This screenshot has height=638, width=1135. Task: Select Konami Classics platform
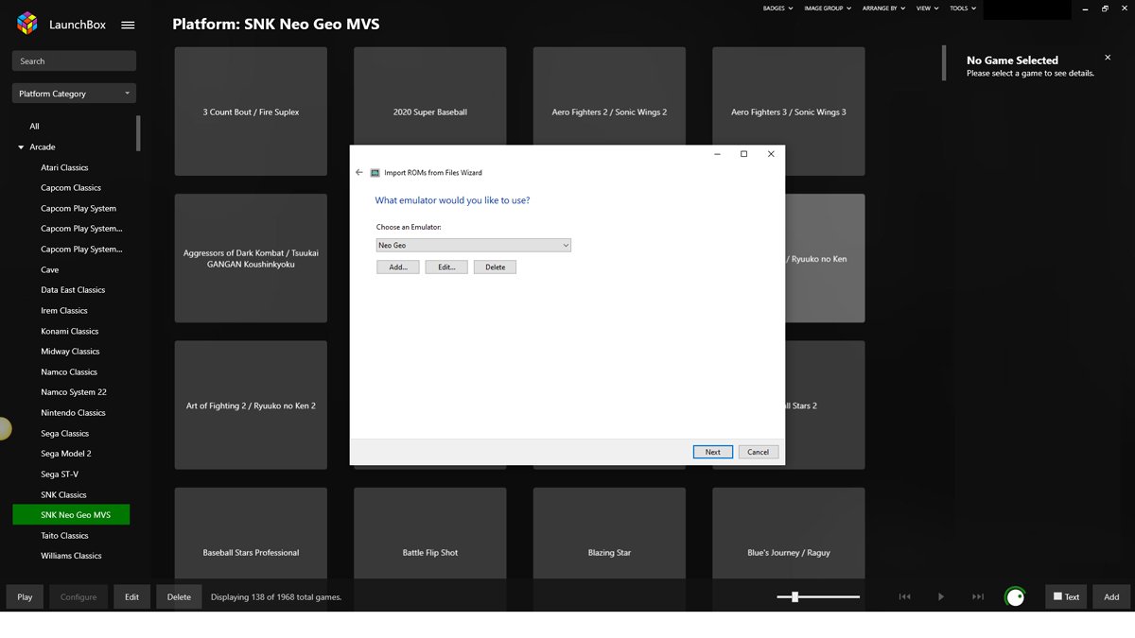pos(70,332)
